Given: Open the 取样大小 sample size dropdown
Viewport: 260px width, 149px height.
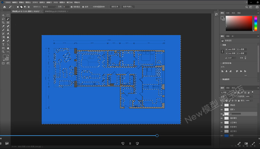Looking at the screenshot, I should (x=48, y=7).
